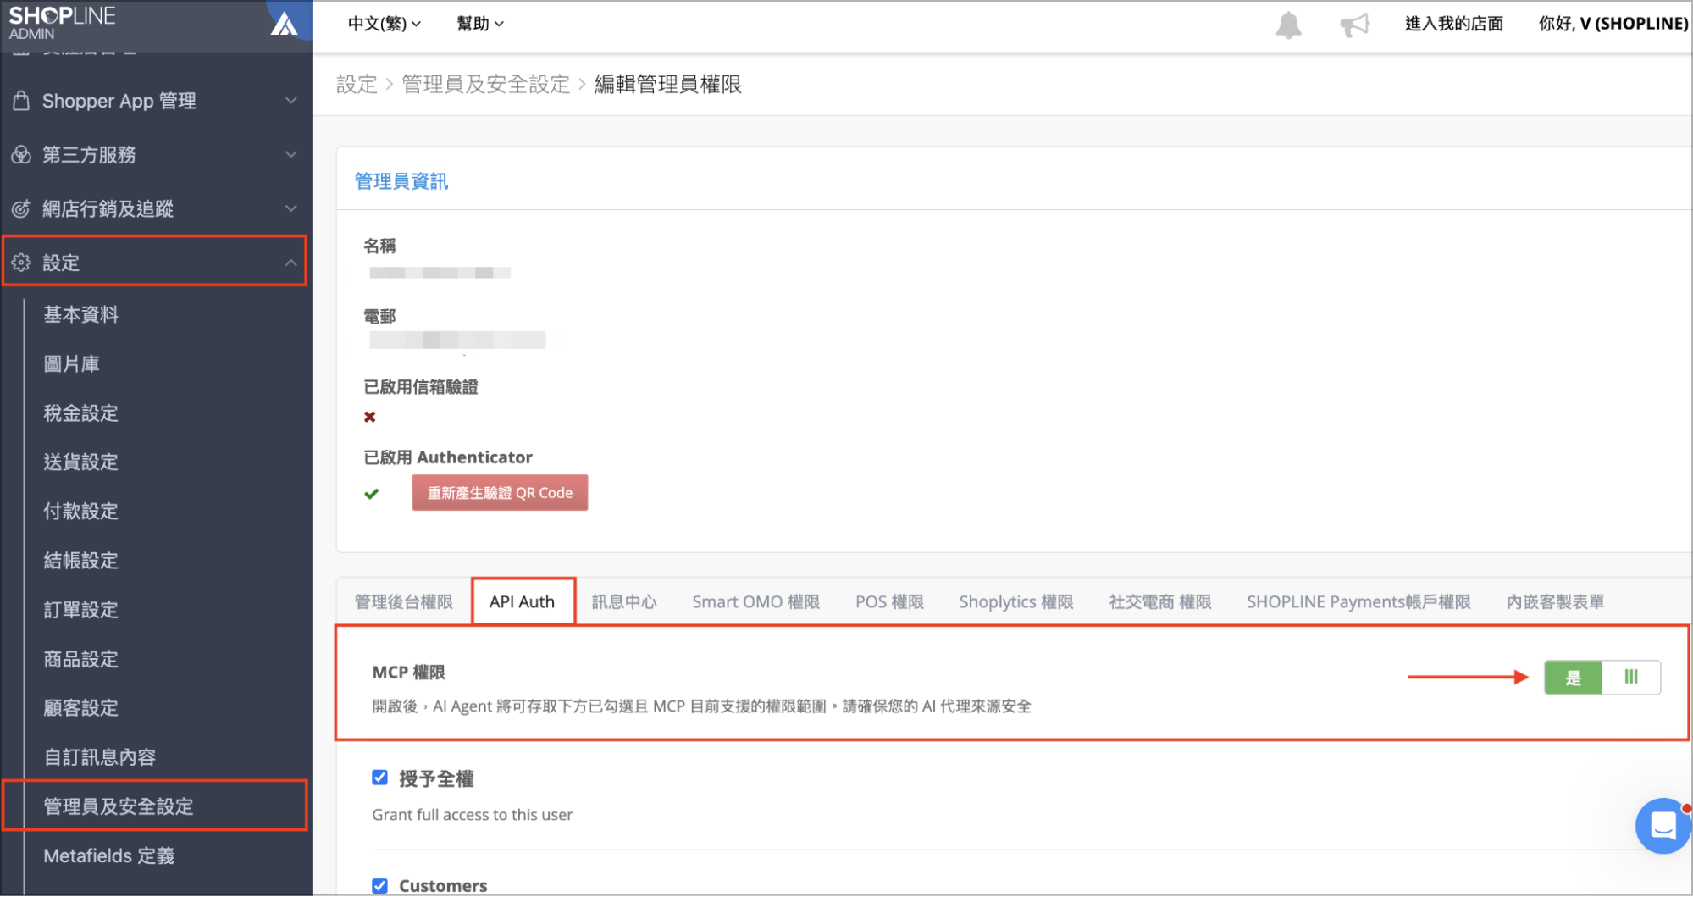Open 稅金設定 in the sidebar

(80, 413)
